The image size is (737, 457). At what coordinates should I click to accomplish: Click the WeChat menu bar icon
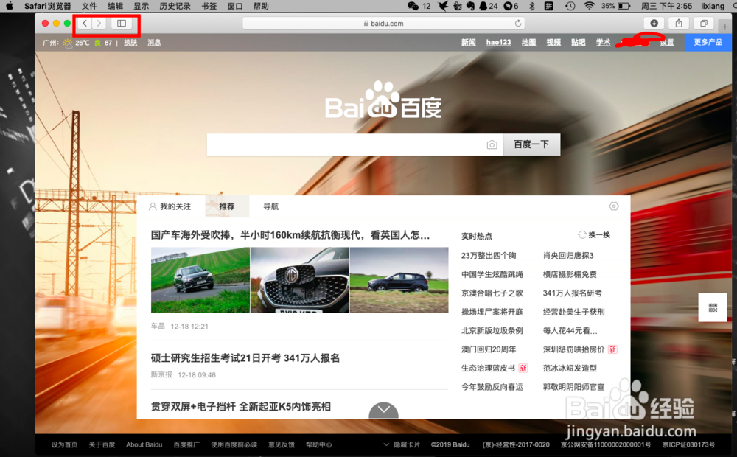point(413,6)
